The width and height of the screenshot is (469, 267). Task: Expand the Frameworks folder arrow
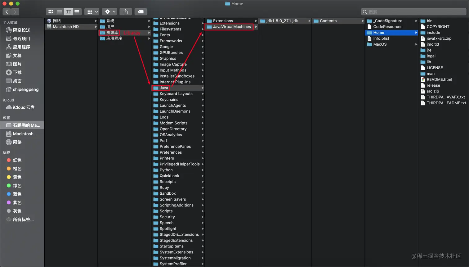pyautogui.click(x=203, y=41)
